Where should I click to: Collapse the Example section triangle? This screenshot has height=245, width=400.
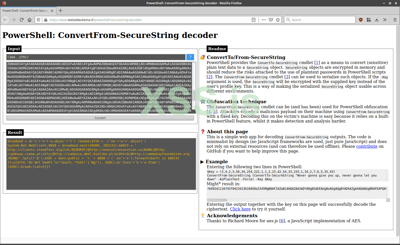point(202,162)
